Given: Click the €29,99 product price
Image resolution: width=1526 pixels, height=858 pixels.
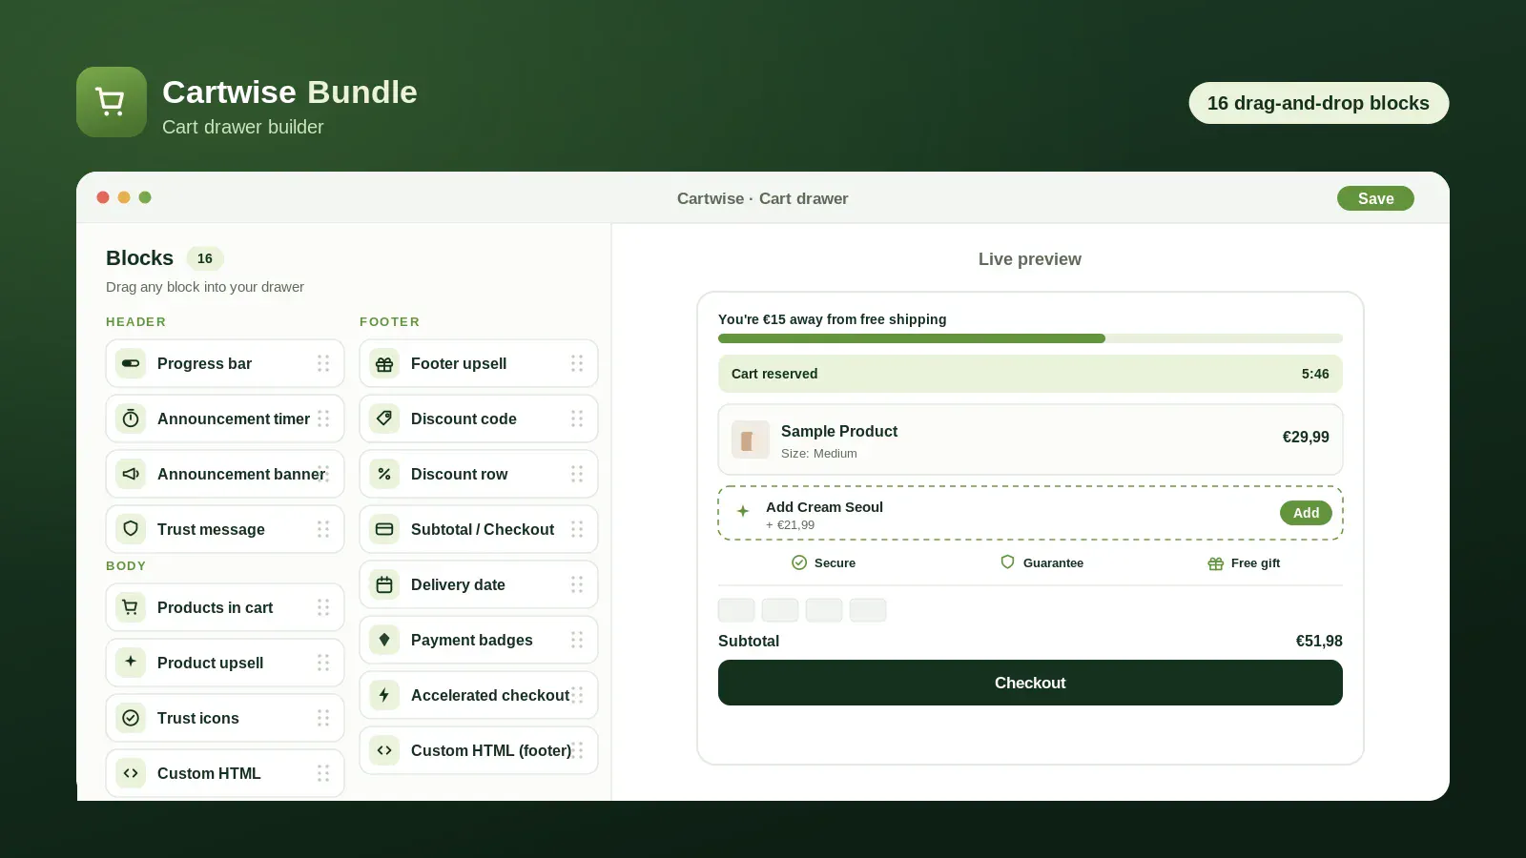Looking at the screenshot, I should pos(1306,437).
